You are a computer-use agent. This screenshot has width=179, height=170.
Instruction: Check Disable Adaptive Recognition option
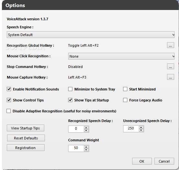pos(8,111)
